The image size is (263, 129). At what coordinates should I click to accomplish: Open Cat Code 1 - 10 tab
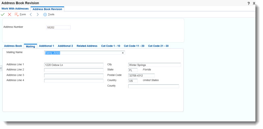point(111,46)
